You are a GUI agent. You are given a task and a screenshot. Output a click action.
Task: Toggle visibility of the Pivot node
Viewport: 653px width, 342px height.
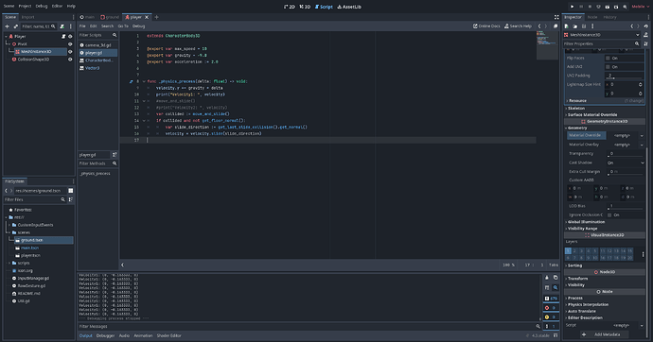[70, 44]
